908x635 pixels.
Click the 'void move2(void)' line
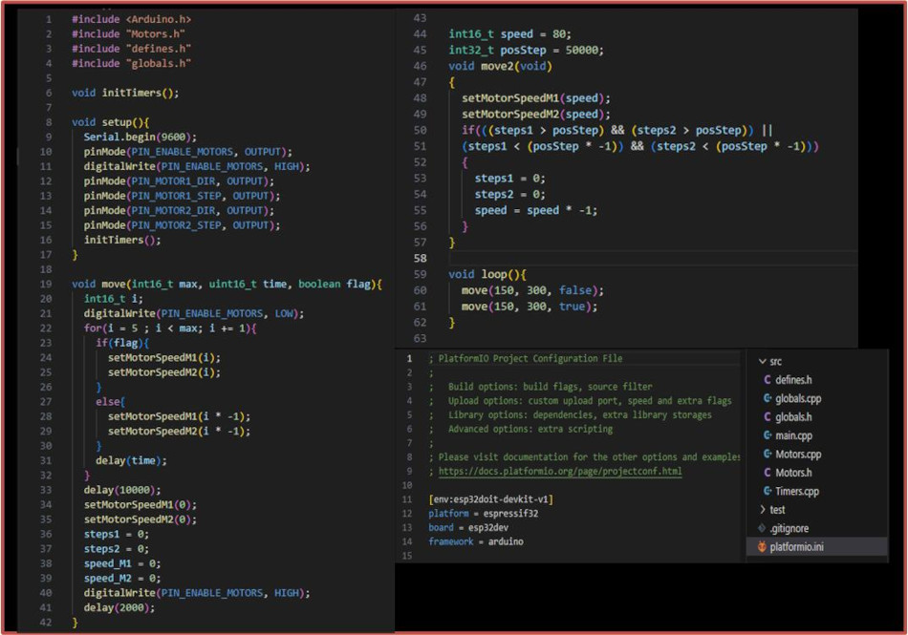point(500,66)
